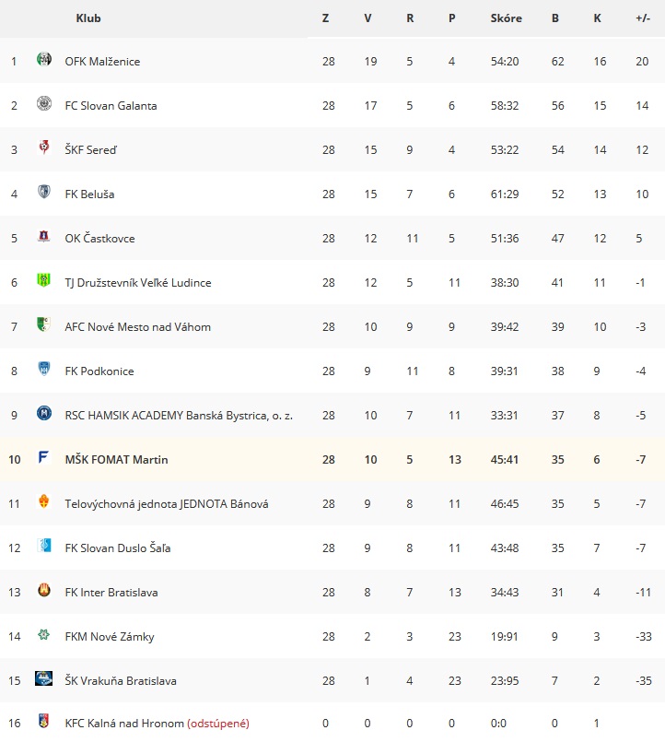Open FK Slovan Duslo Šaľa link
Image resolution: width=665 pixels, height=742 pixels.
click(118, 548)
